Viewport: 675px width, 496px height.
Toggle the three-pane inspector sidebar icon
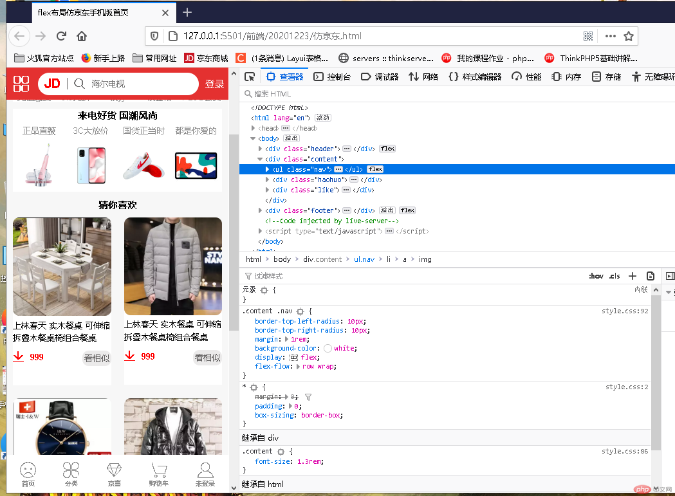click(x=670, y=276)
